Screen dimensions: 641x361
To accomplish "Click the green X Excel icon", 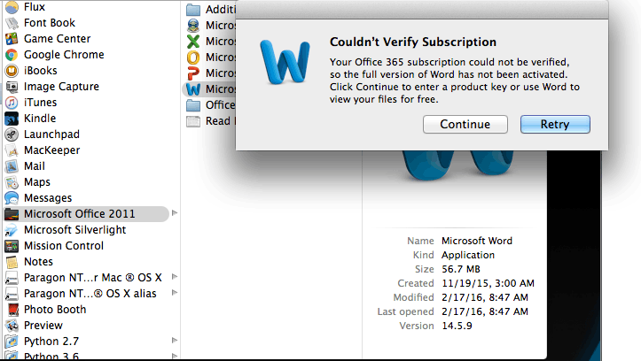I will point(193,42).
